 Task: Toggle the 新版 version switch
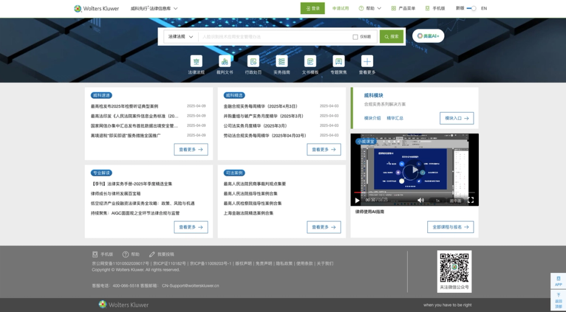pos(471,8)
